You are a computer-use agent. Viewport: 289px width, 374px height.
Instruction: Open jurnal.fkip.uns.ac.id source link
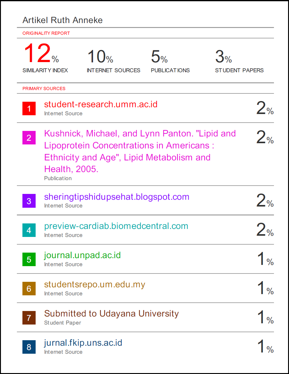(x=83, y=343)
